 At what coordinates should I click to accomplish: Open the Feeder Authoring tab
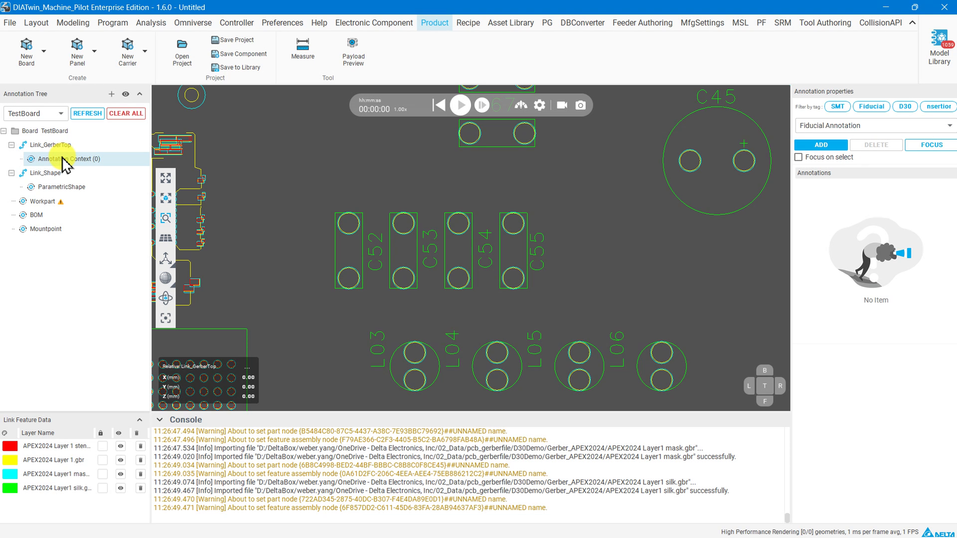(x=642, y=22)
